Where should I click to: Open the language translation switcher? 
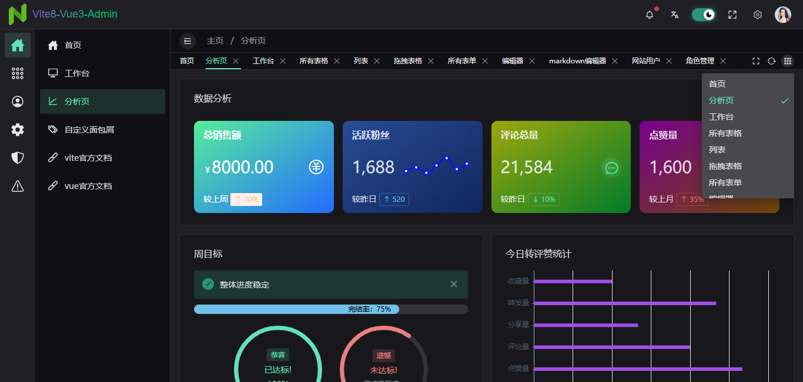675,15
